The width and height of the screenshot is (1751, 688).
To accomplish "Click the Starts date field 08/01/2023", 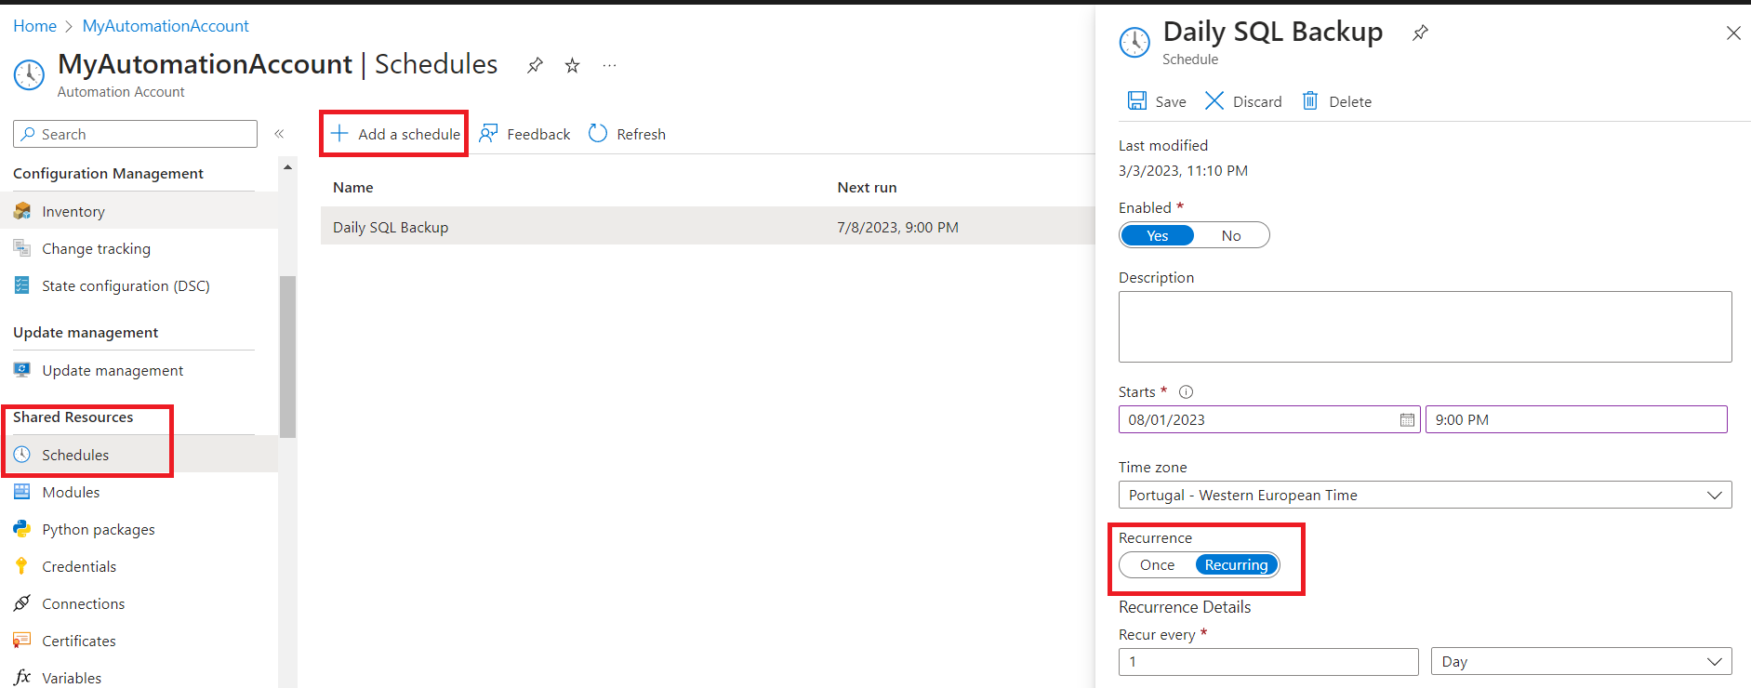I will (x=1269, y=419).
